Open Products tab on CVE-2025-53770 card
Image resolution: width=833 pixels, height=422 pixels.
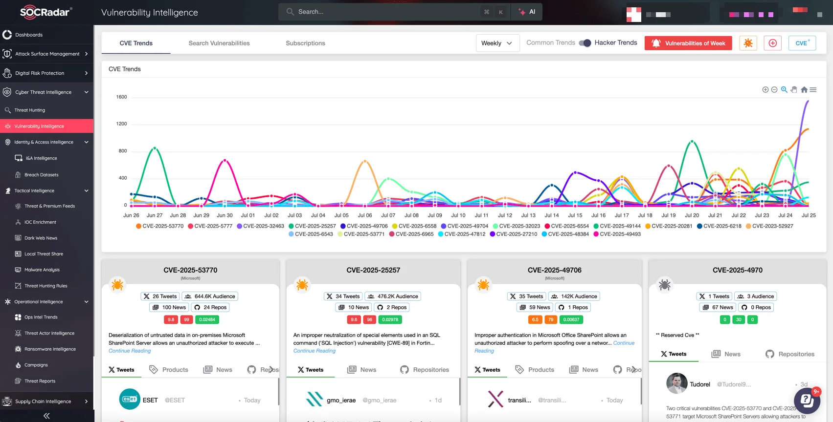coord(169,370)
